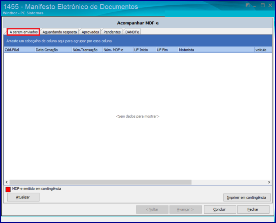Screen dimensions: 276x223
Task: Sort by Núm. MDF-e column header
Action: [x=118, y=50]
